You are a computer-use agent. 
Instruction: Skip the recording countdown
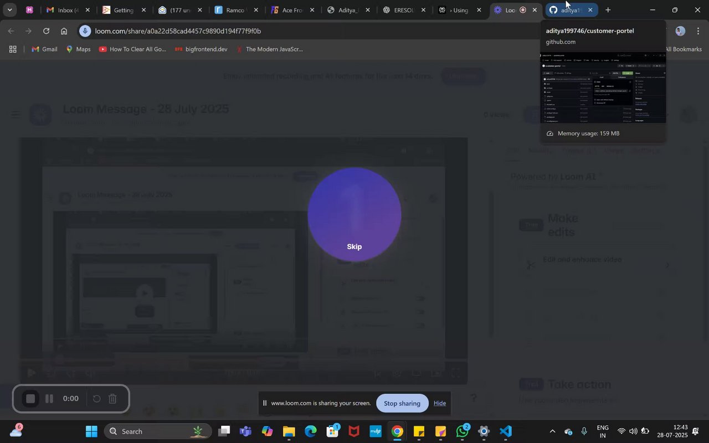[354, 247]
